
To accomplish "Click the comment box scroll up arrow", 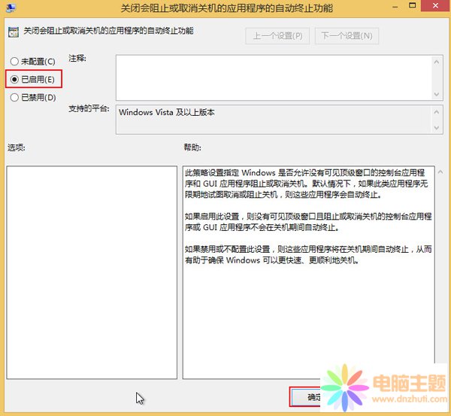I will (436, 62).
